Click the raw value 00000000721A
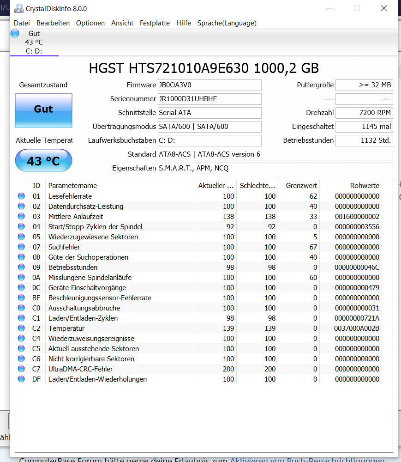Screen dimensions: 401x462 click(x=357, y=318)
